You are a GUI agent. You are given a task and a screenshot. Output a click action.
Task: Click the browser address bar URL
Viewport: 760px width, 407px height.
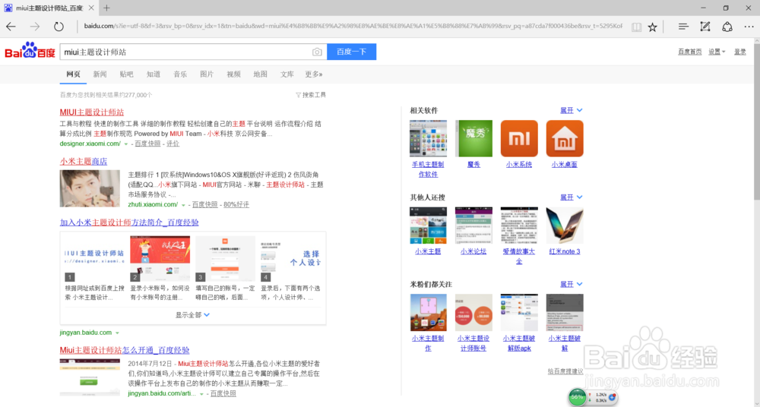353,26
